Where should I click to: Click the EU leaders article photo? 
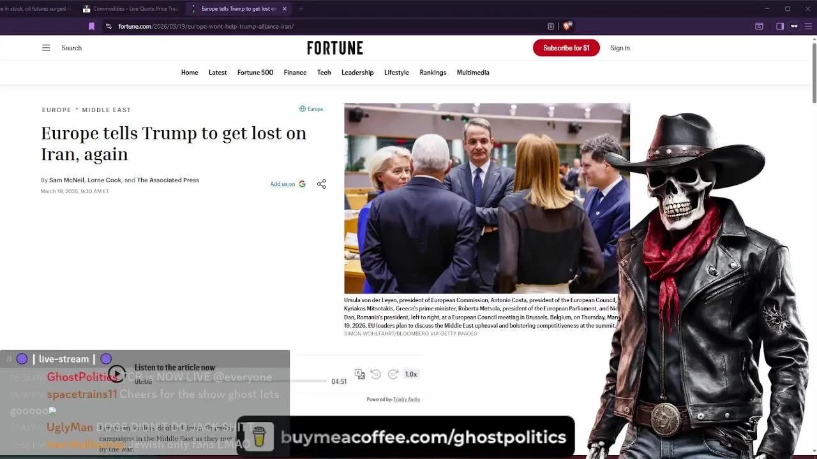[x=487, y=198]
